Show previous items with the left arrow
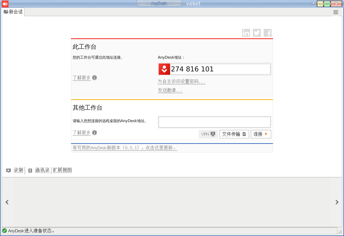 (x=7, y=202)
